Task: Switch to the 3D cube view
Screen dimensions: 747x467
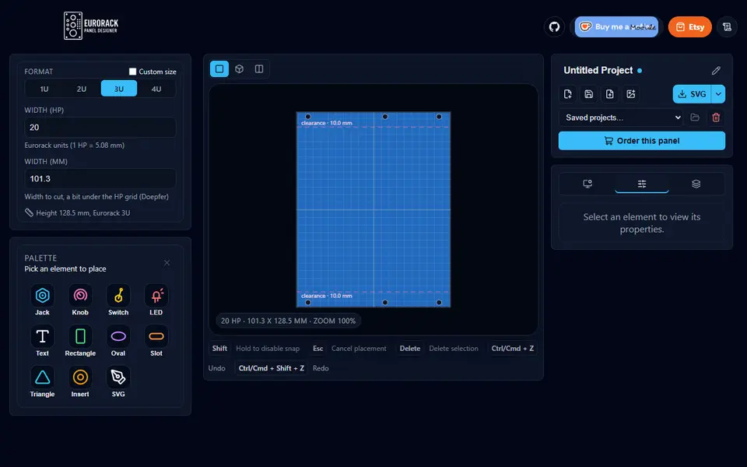Action: tap(239, 69)
